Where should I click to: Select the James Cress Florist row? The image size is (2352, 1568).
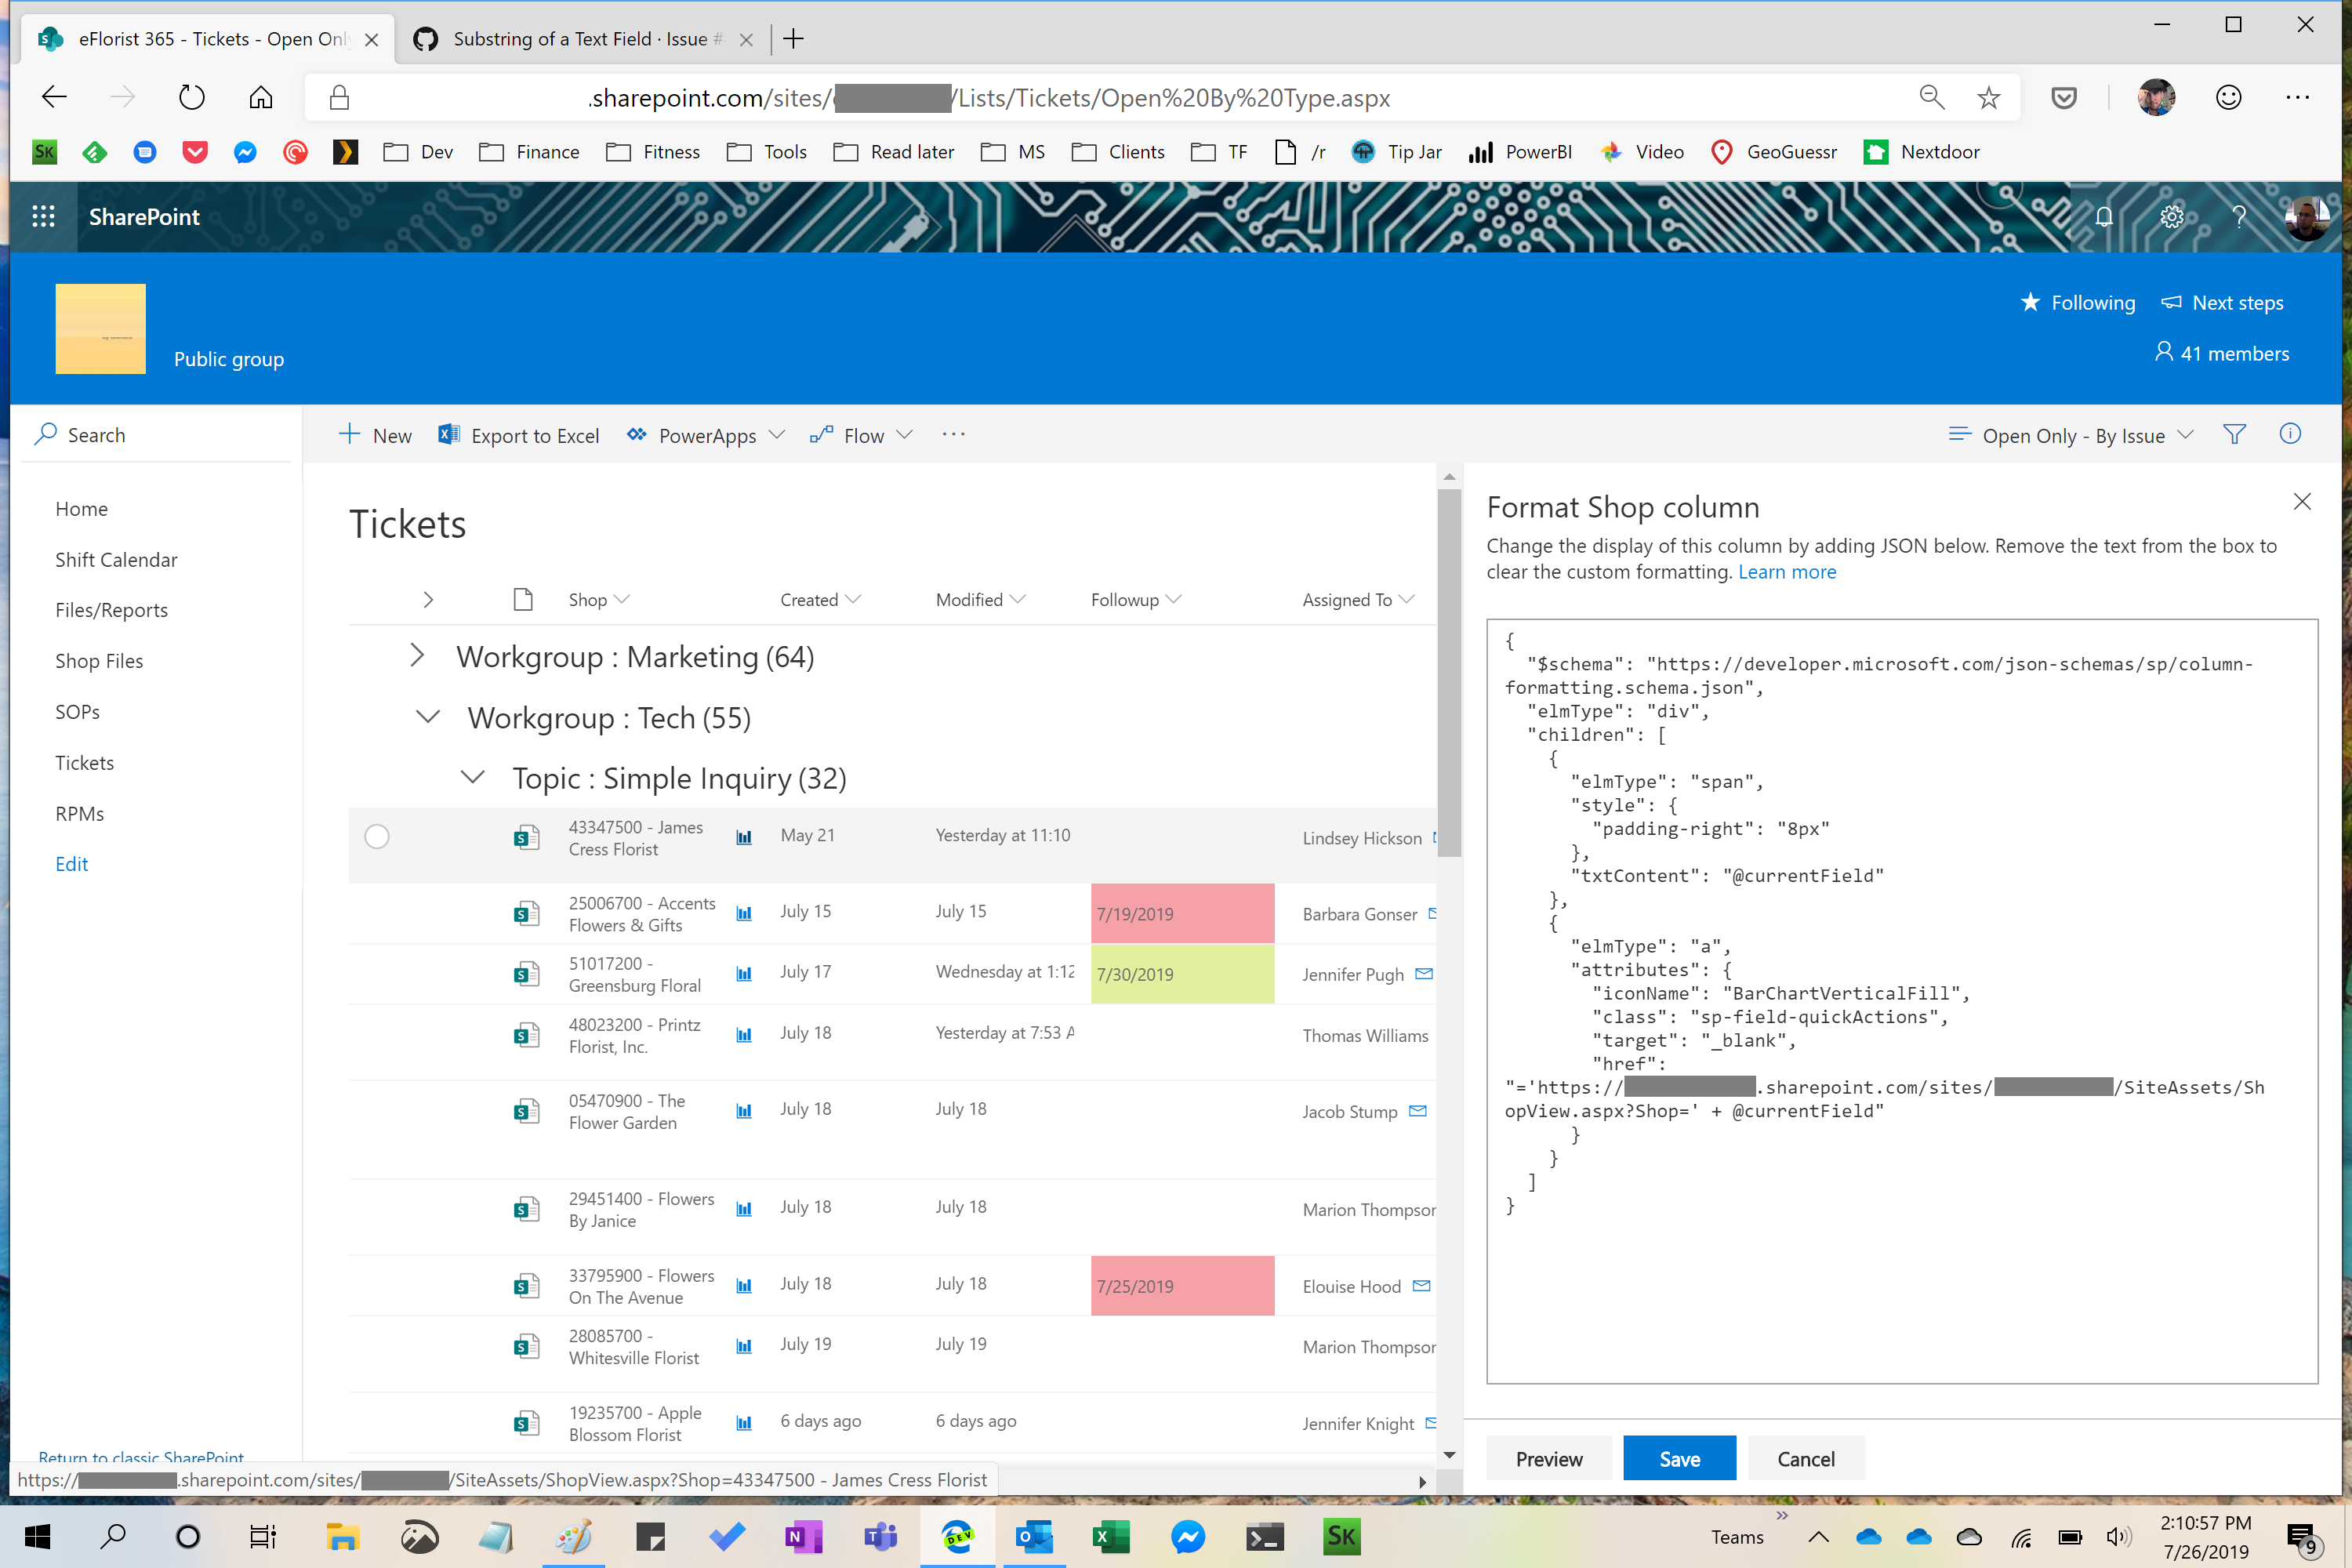tap(376, 837)
